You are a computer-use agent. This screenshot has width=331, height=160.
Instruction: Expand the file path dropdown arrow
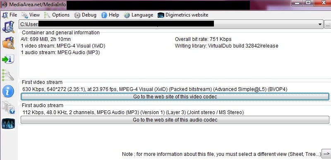coord(320,24)
